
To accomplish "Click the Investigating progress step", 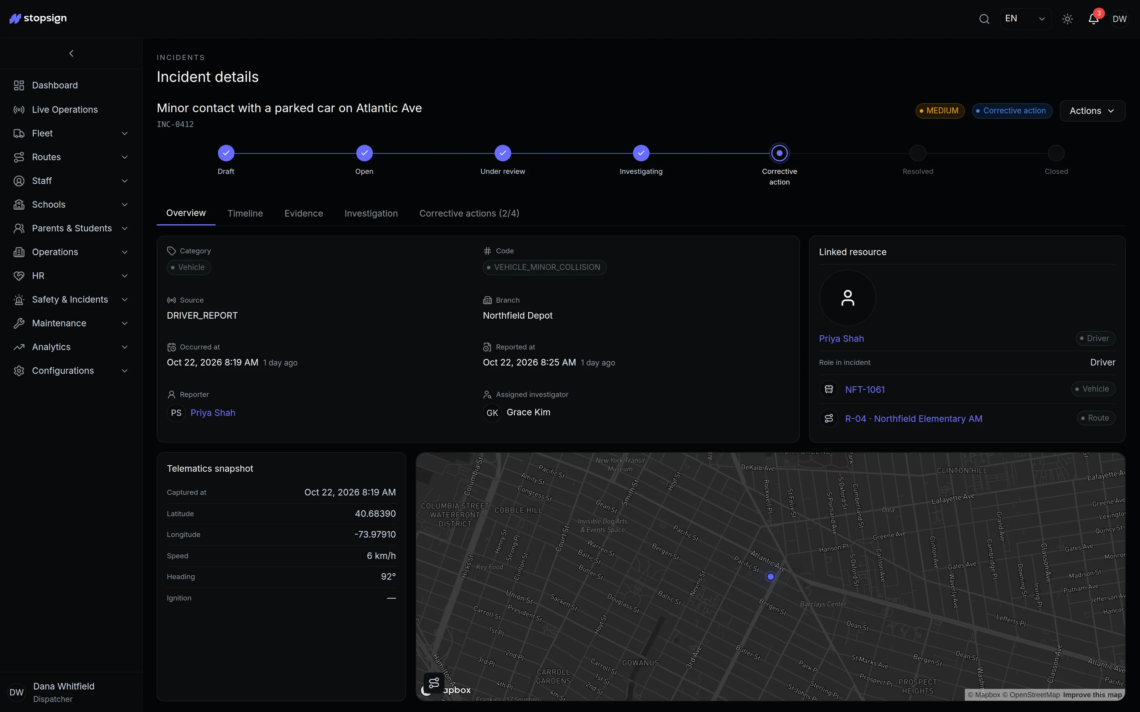I will point(641,153).
